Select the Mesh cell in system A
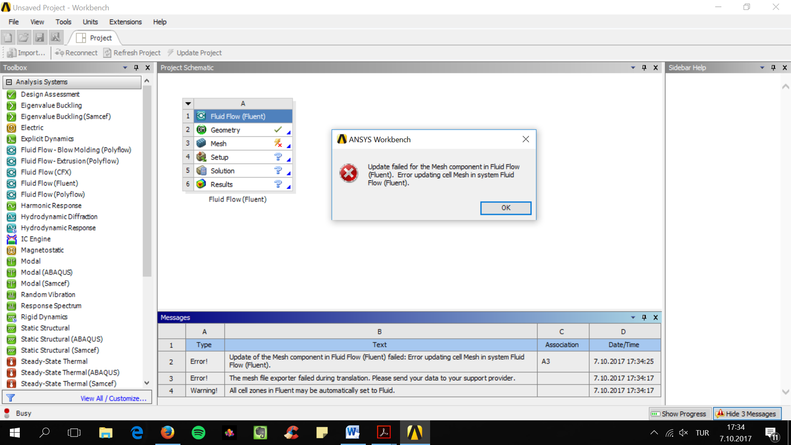 coord(243,143)
